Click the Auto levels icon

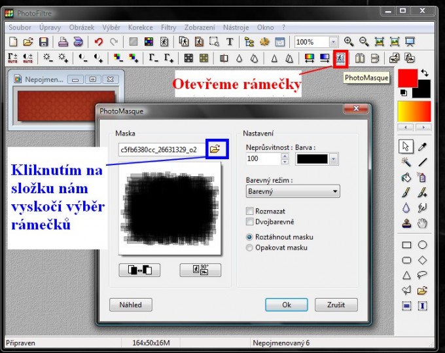12,58
